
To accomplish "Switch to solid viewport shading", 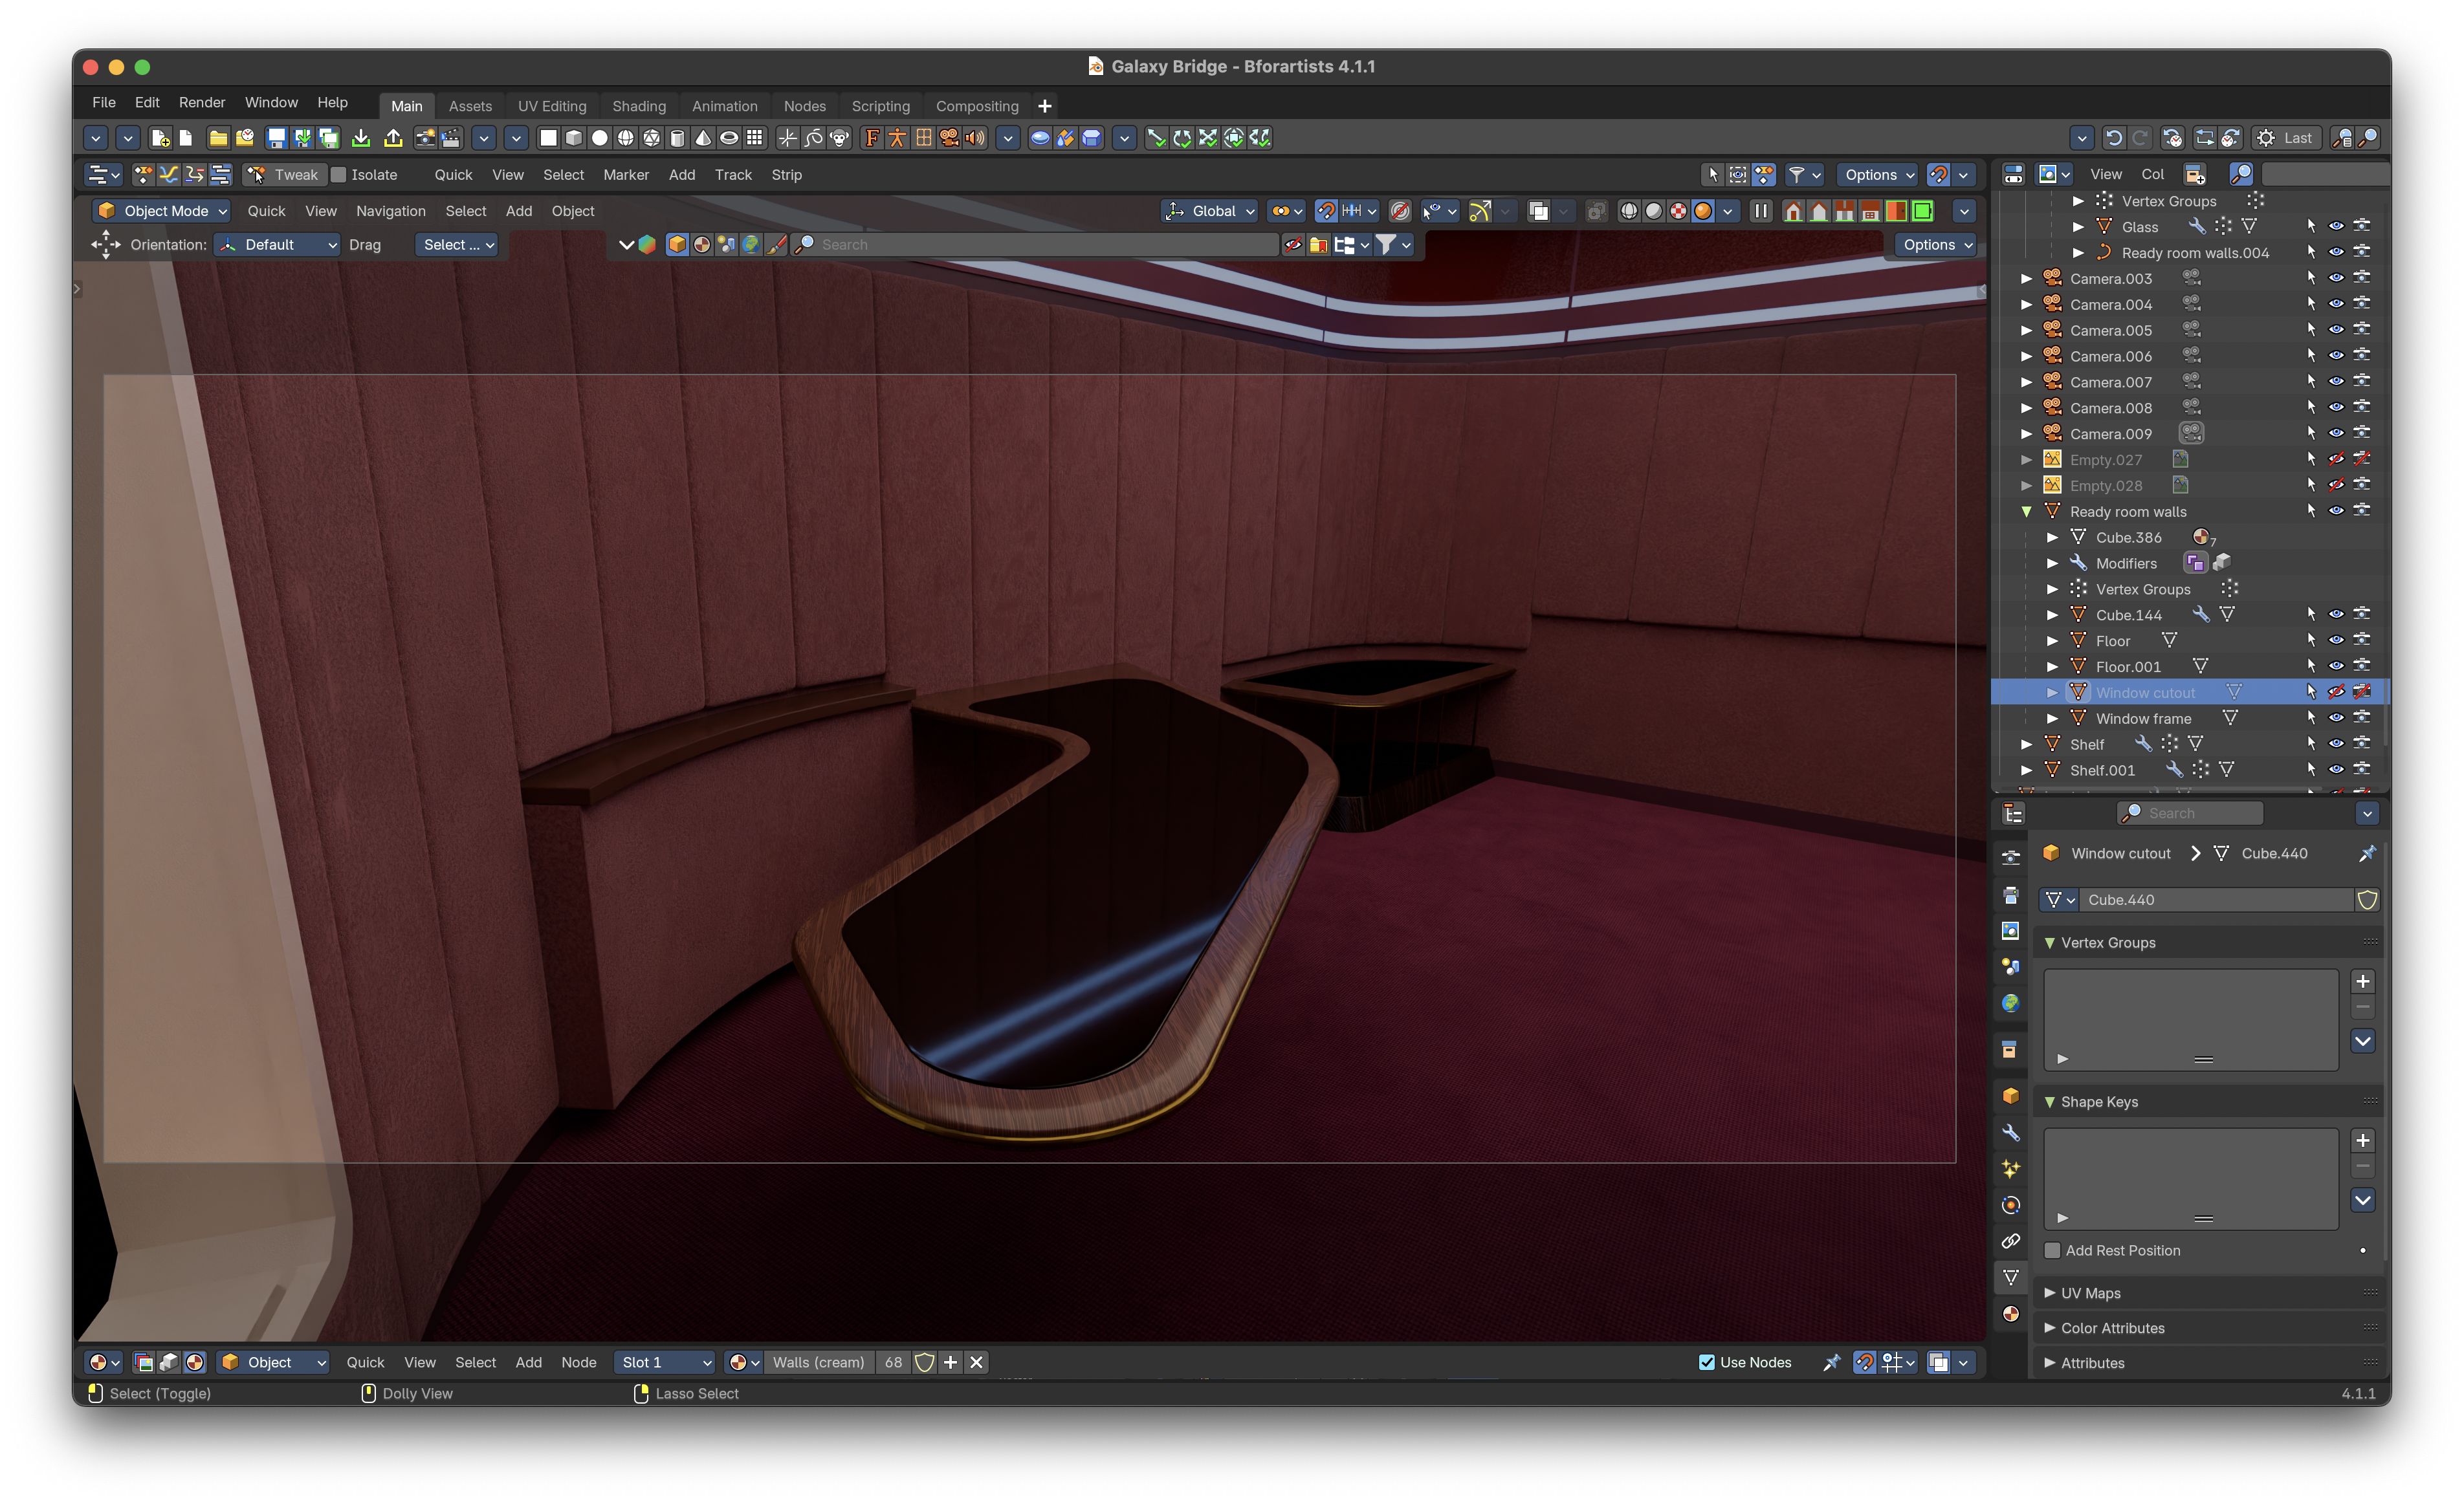I will [x=1654, y=211].
